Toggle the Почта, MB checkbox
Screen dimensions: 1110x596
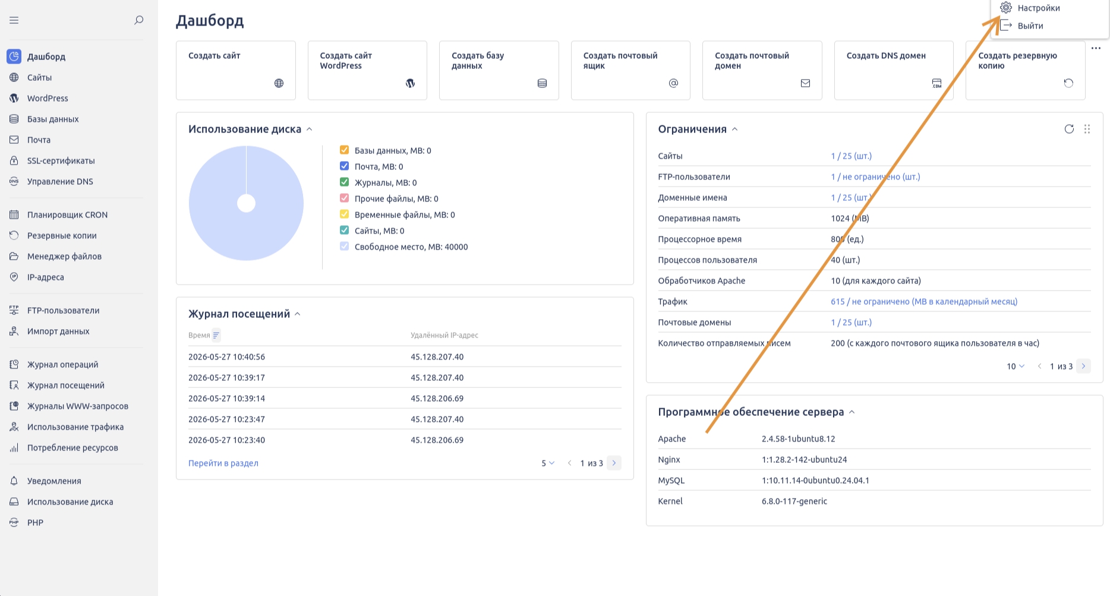(344, 166)
